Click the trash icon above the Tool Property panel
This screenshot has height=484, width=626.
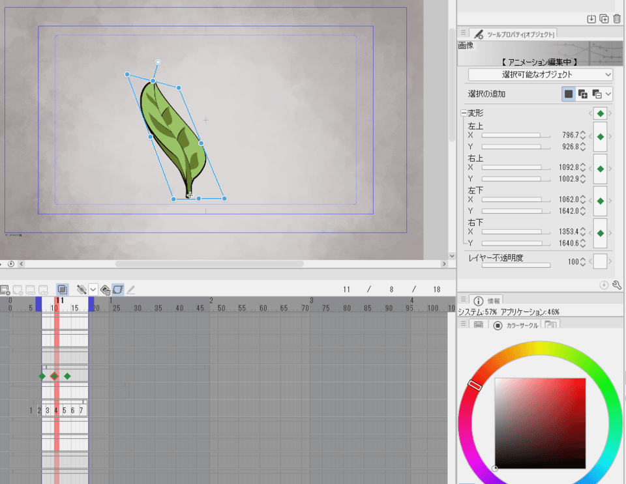(x=617, y=19)
